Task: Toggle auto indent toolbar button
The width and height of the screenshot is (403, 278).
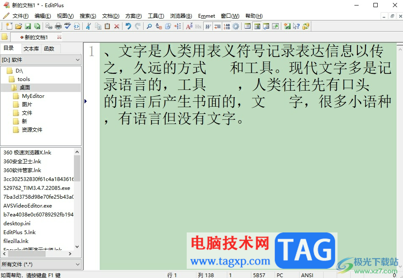Action: pos(217,26)
